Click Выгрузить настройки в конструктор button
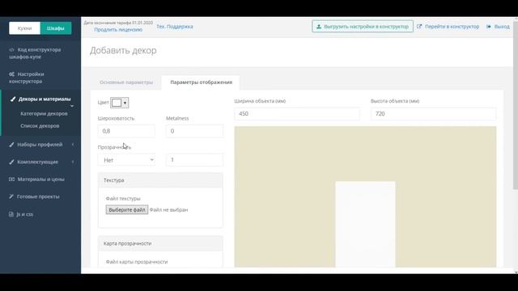This screenshot has height=291, width=518. (x=363, y=27)
